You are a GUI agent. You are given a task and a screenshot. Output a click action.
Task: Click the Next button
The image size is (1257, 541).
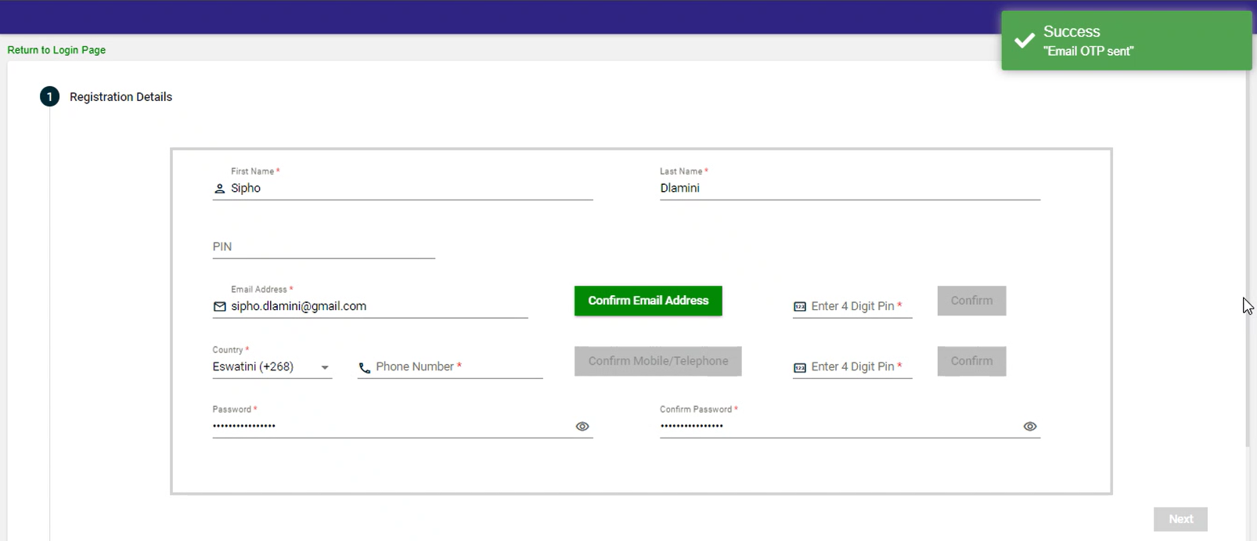coord(1180,519)
